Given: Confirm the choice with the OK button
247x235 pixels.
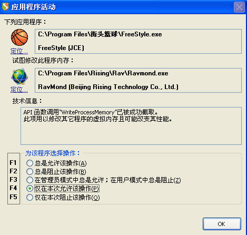Looking at the screenshot, I should (222, 224).
